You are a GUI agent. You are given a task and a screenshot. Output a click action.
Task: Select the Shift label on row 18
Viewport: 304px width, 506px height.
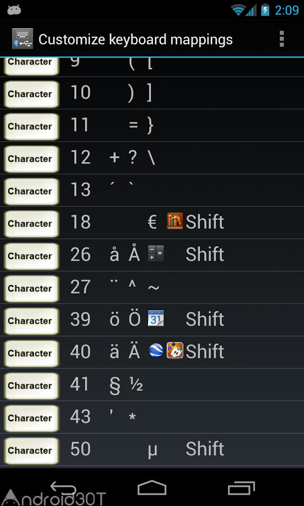(205, 222)
